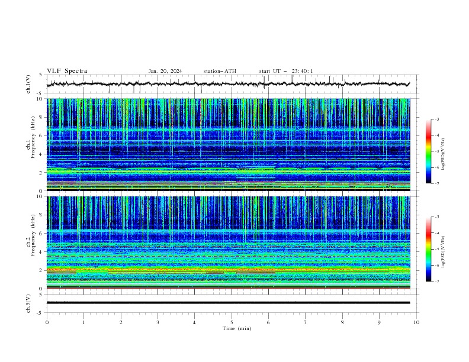Click the "VLF Spectra" title text
This screenshot has width=469, height=362.
(x=67, y=71)
